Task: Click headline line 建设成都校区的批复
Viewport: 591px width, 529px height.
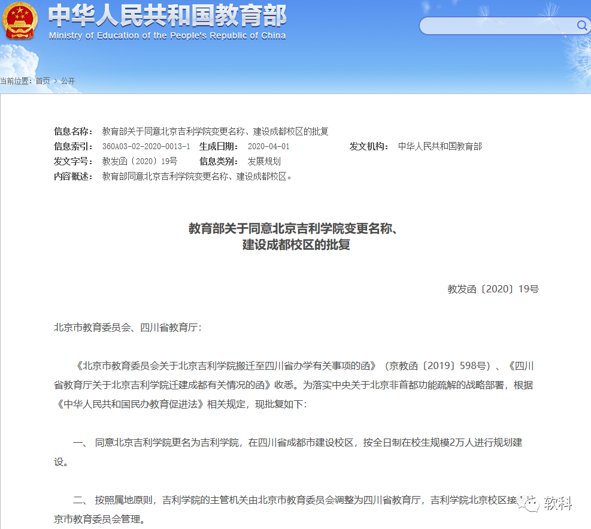Action: (x=296, y=244)
